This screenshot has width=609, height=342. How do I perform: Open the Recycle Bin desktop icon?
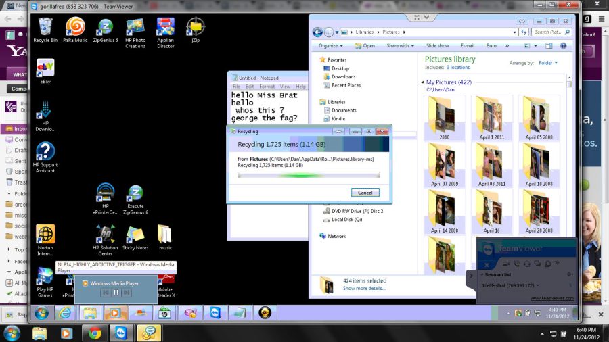tap(45, 30)
